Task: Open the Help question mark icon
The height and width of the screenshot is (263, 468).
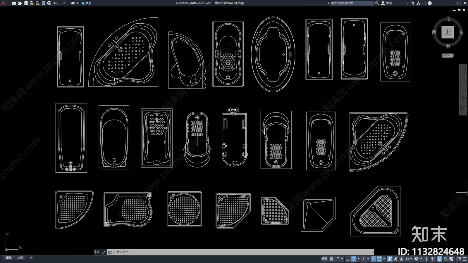Action: tap(430, 3)
